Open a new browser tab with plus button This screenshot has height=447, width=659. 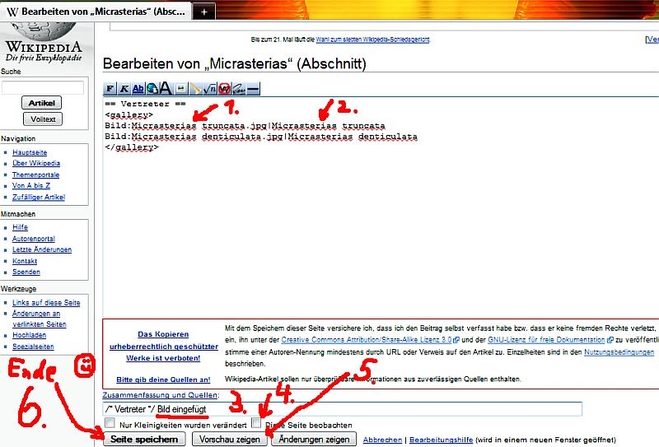(204, 12)
